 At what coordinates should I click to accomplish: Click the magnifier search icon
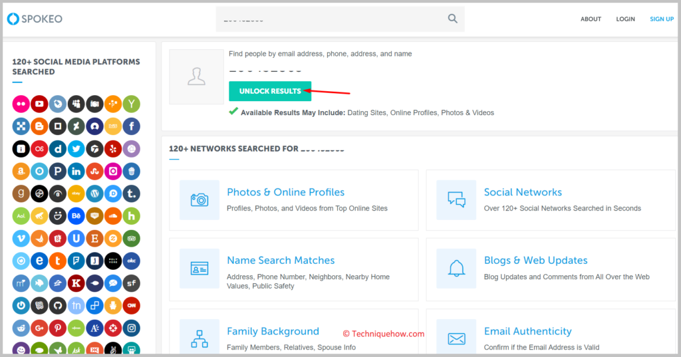tap(452, 19)
